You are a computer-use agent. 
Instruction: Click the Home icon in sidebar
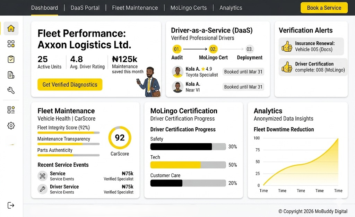click(11, 28)
